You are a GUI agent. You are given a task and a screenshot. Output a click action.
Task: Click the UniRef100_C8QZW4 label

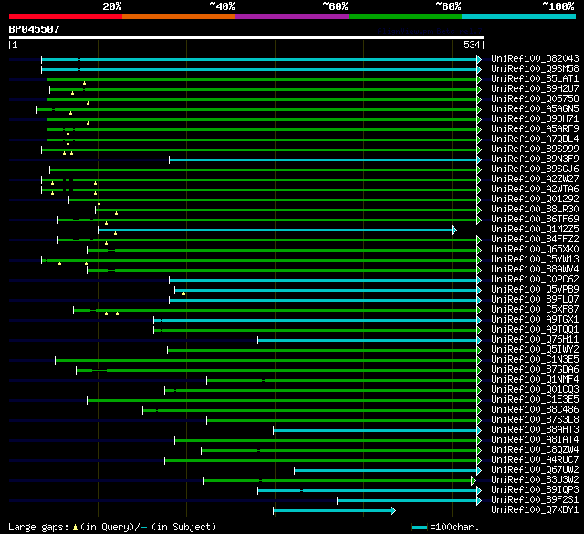click(535, 450)
